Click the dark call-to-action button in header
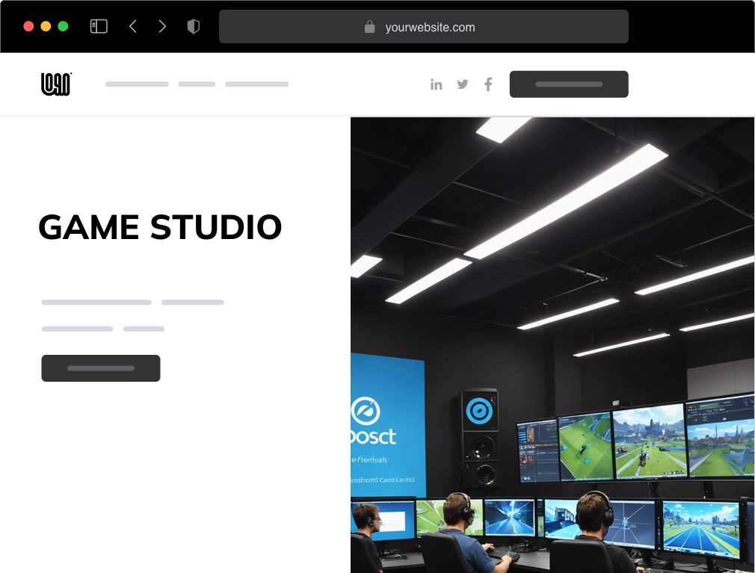 click(569, 84)
